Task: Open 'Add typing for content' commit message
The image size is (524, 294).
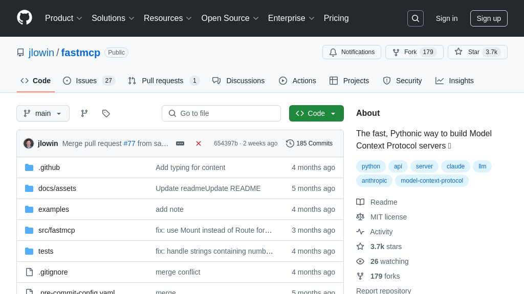Action: (x=190, y=167)
